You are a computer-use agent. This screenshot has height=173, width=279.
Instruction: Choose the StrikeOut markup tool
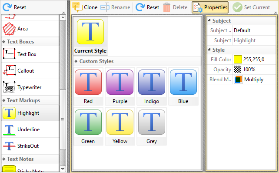30,146
